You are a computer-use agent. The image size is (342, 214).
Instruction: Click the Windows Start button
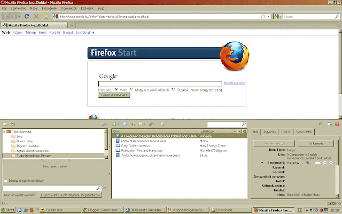[x=8, y=210]
